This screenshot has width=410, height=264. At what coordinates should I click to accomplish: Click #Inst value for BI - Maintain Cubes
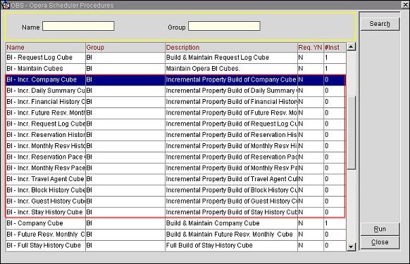pyautogui.click(x=335, y=69)
